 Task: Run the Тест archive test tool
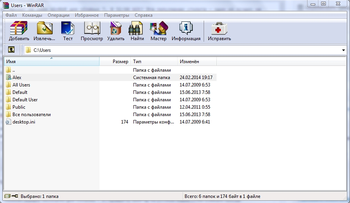point(68,28)
